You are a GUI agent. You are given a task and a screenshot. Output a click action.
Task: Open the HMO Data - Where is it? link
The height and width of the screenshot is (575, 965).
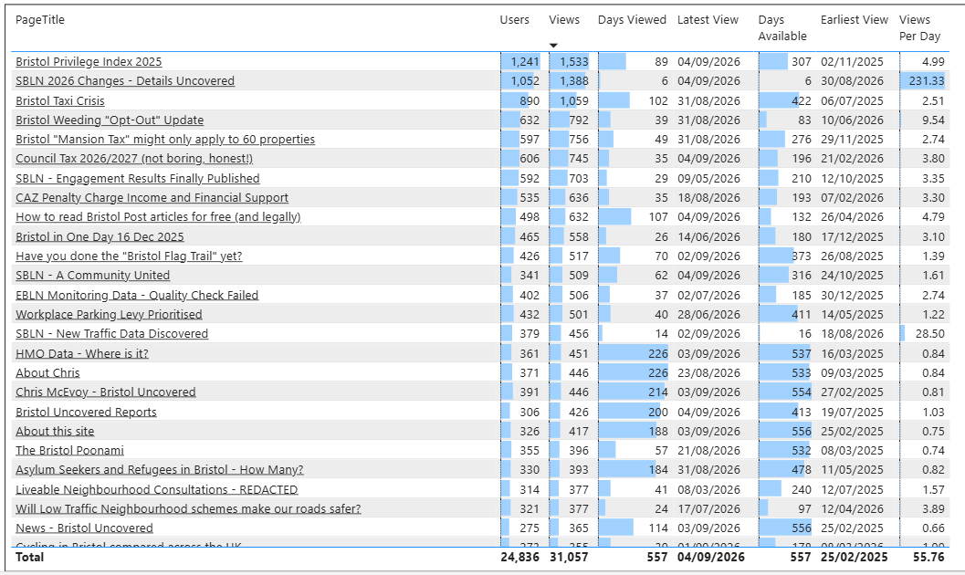[x=82, y=353]
